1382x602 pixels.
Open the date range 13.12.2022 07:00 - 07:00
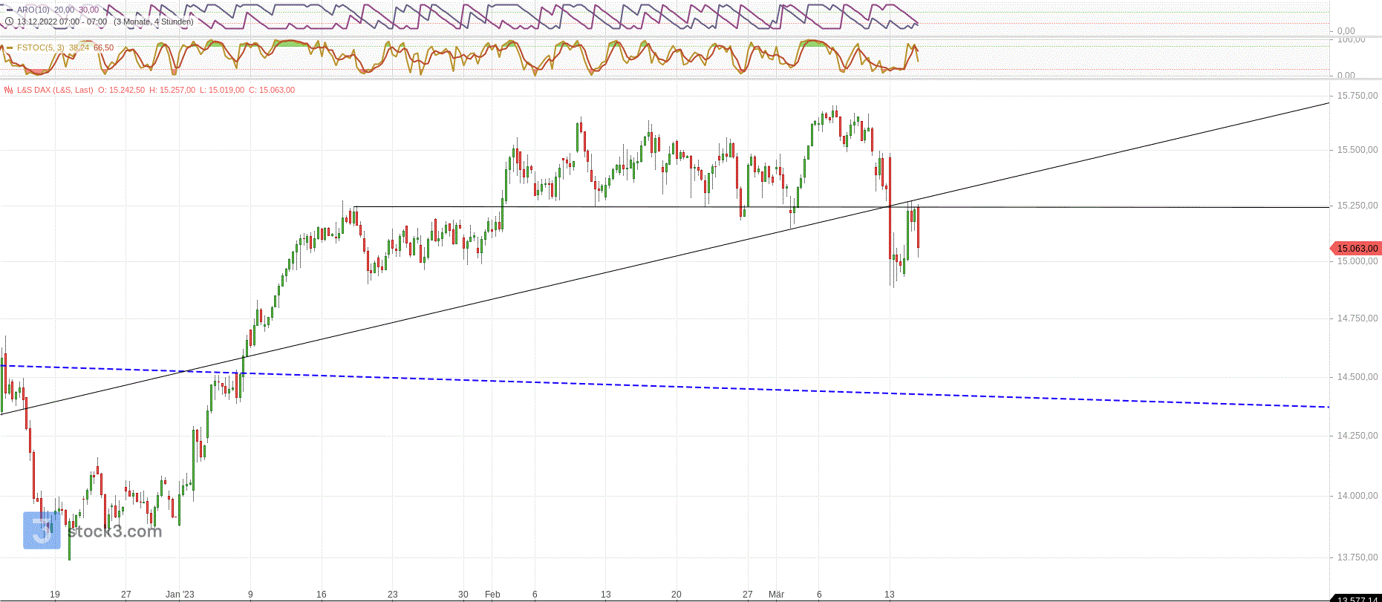(62, 22)
